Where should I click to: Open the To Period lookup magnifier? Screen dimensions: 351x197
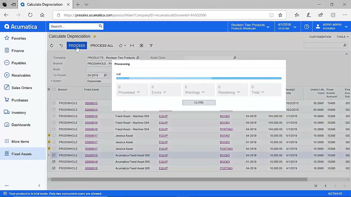(x=105, y=75)
